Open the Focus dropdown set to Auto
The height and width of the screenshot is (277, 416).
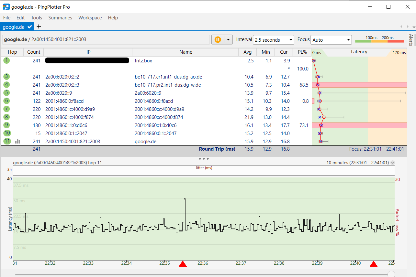pos(331,40)
